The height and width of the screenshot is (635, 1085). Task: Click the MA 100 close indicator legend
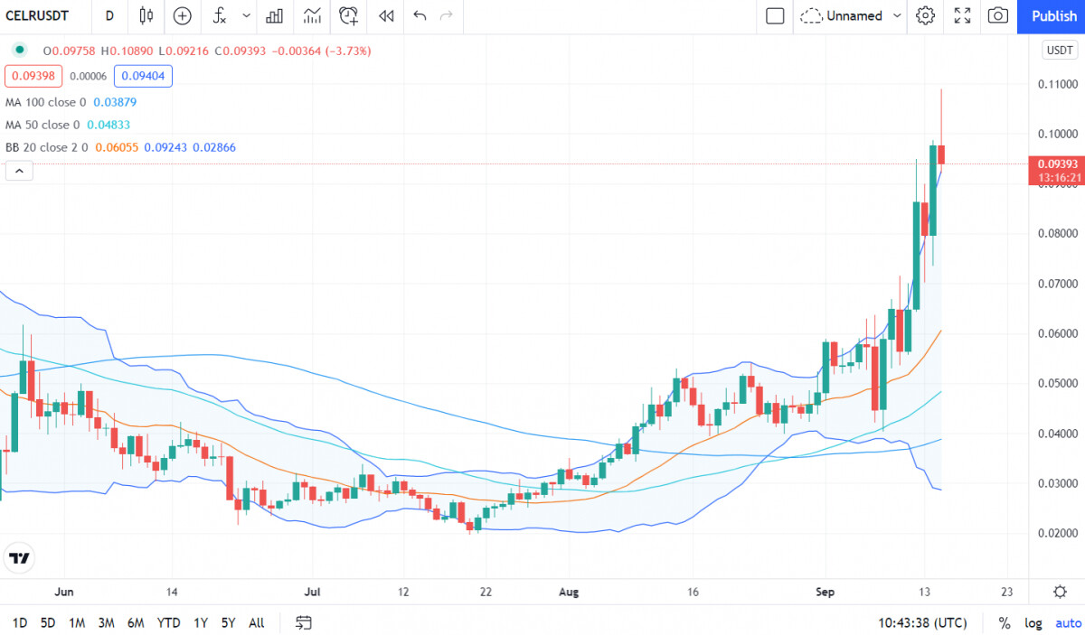click(x=71, y=102)
